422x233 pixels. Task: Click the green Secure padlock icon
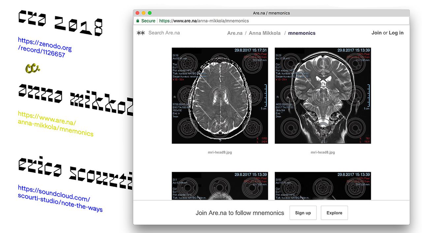click(x=138, y=21)
